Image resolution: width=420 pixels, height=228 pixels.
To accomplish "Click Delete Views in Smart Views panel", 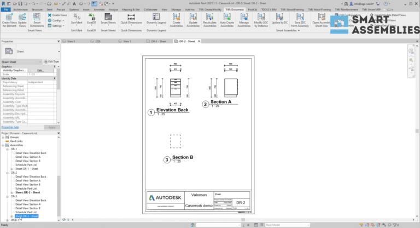I will pos(57,15).
